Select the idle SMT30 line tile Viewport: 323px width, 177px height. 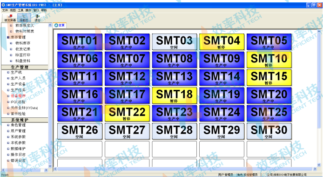pos(269,131)
